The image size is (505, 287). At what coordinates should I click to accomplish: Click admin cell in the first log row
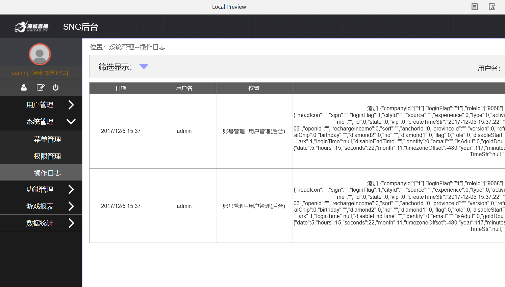pos(184,131)
